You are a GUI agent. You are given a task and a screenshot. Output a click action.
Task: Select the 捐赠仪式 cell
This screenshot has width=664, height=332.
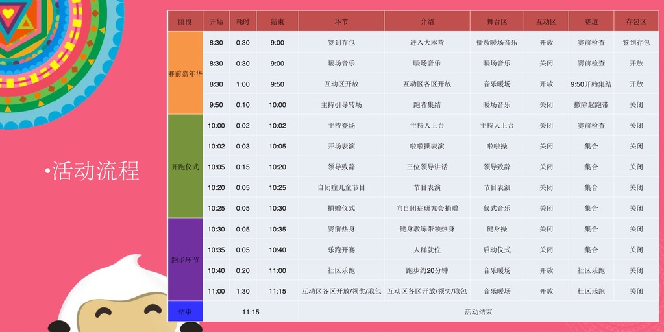click(x=341, y=208)
